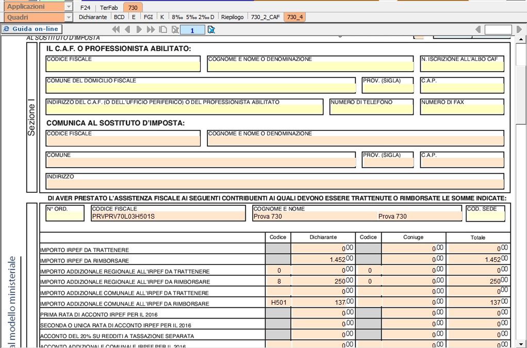This screenshot has width=527, height=348.
Task: Click the page number field showing 1
Action: coord(192,30)
